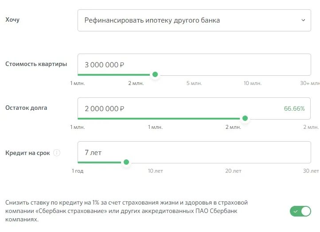Click the 5 млн. mark on apartment cost scale

[x=194, y=83]
